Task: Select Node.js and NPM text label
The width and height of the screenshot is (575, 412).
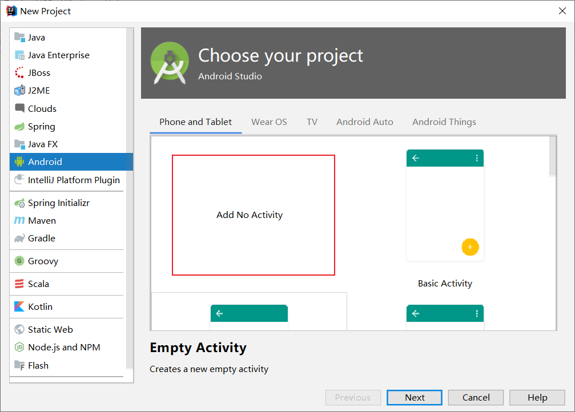Action: point(64,347)
